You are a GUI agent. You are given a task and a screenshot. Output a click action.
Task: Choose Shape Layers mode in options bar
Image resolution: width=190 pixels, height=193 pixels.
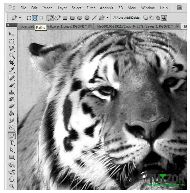click(29, 18)
